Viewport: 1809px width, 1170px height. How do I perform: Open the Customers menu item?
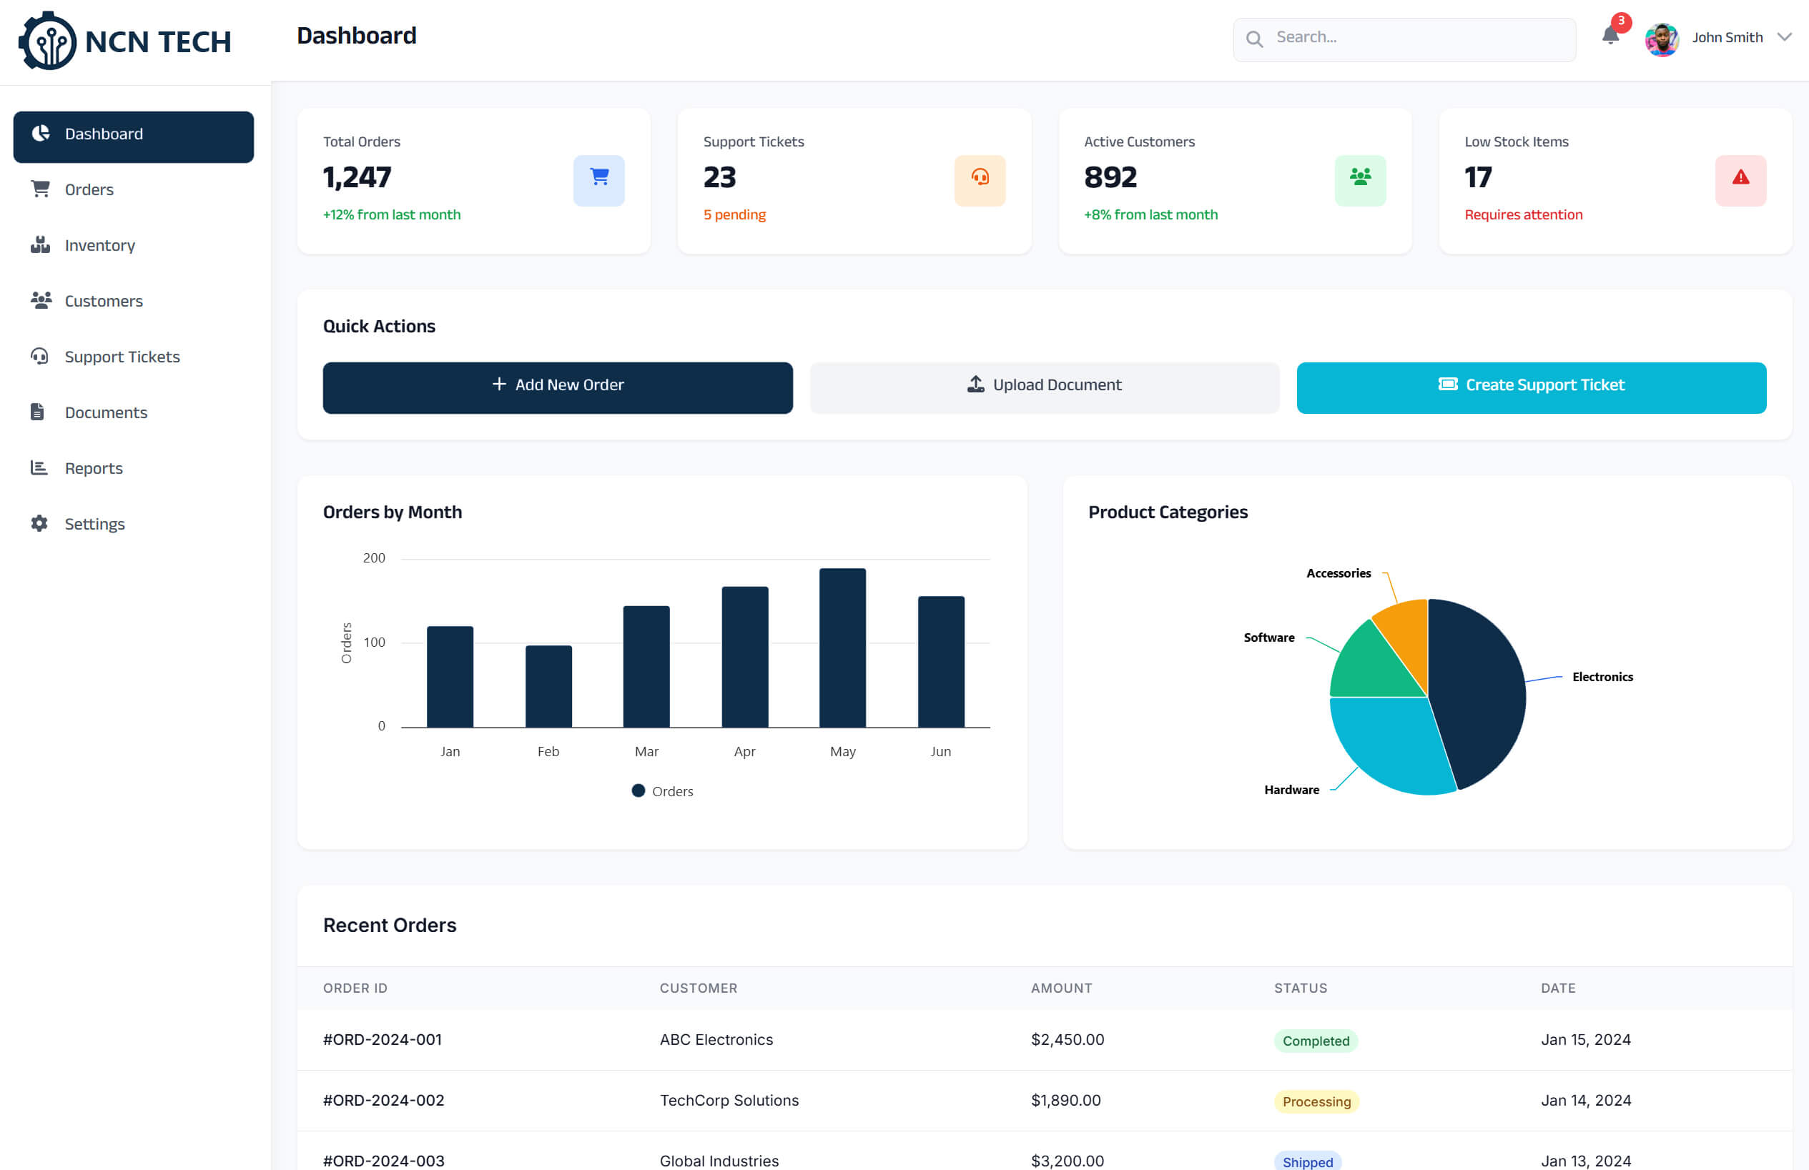(x=104, y=301)
